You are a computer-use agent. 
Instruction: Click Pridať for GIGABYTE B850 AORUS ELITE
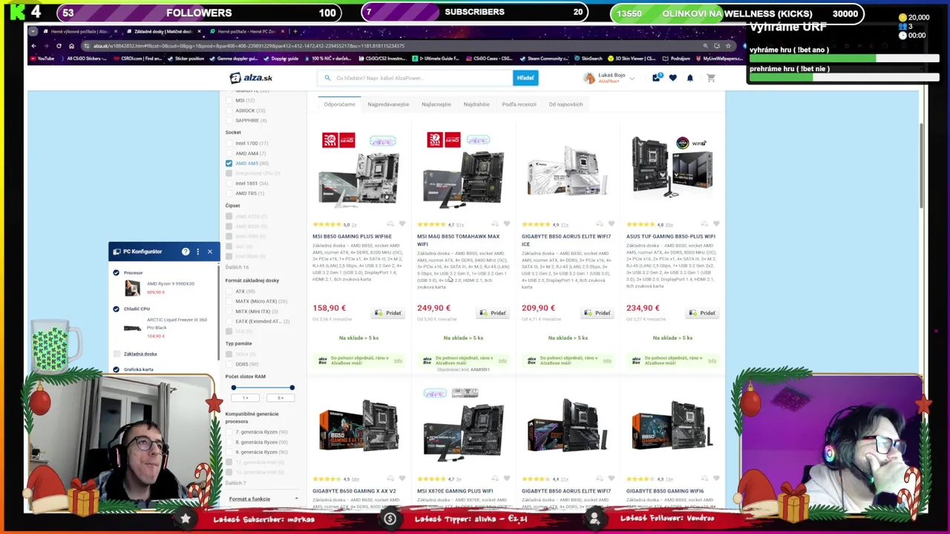pyautogui.click(x=597, y=313)
